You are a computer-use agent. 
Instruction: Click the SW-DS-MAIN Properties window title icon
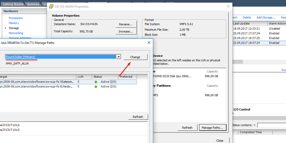(x=51, y=7)
